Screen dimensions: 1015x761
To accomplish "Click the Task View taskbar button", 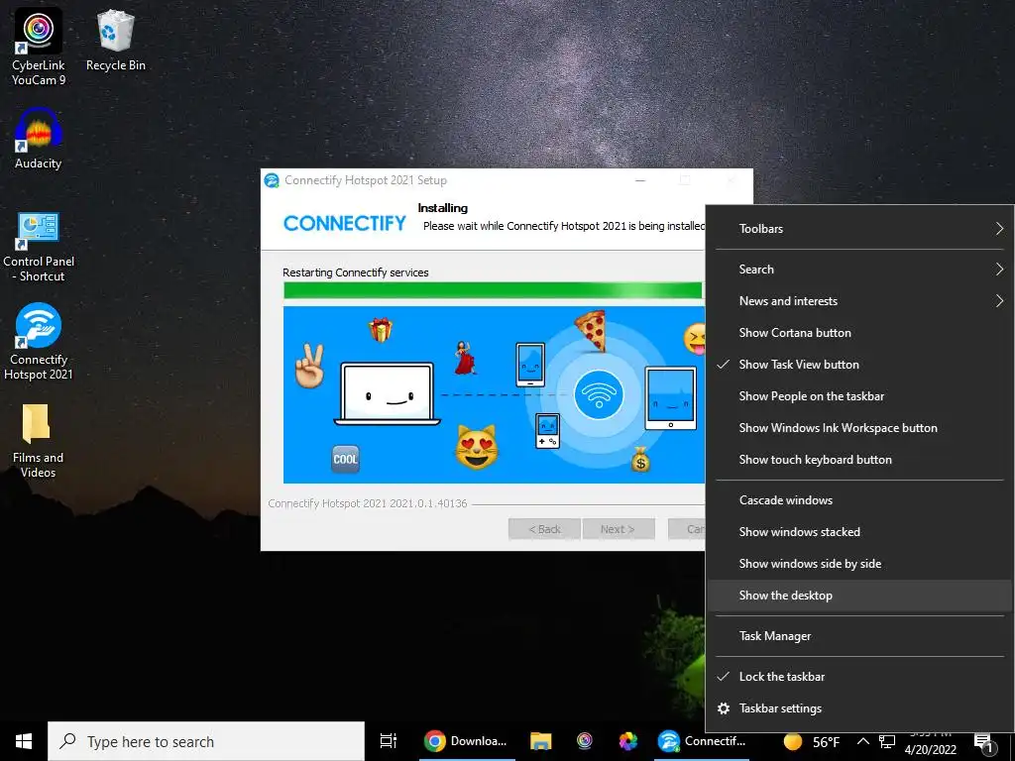I will (x=388, y=741).
